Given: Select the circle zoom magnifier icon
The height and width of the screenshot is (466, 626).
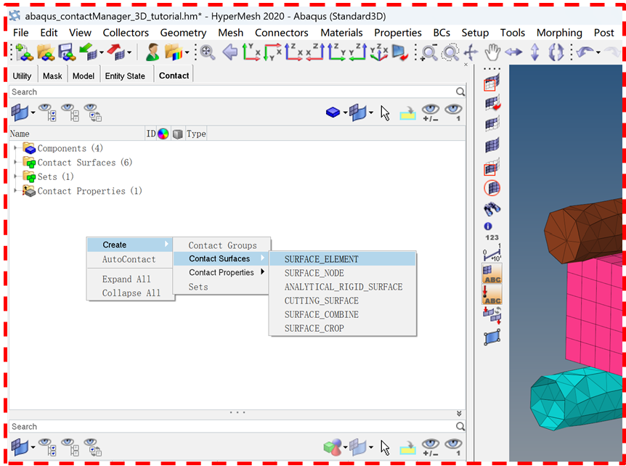Looking at the screenshot, I should point(450,52).
